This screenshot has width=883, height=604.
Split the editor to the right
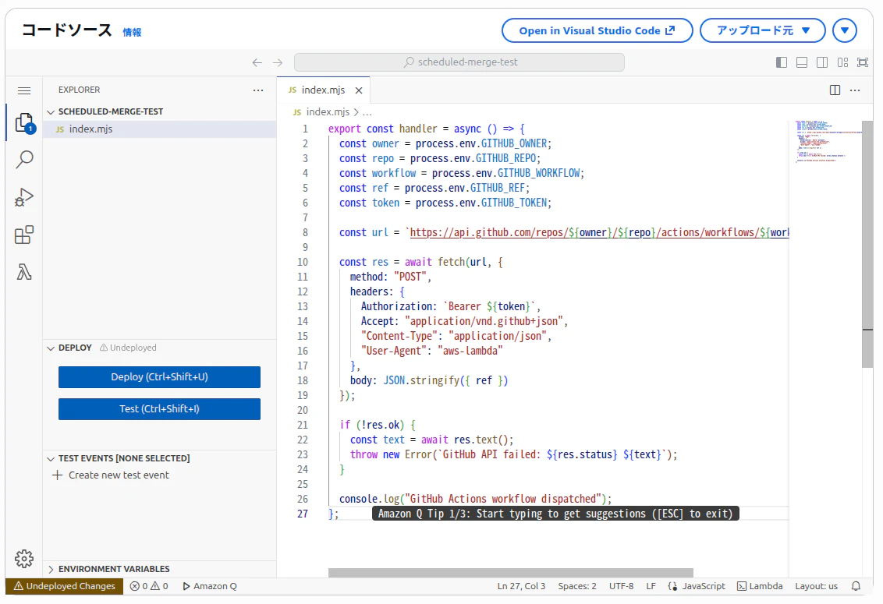click(x=835, y=90)
